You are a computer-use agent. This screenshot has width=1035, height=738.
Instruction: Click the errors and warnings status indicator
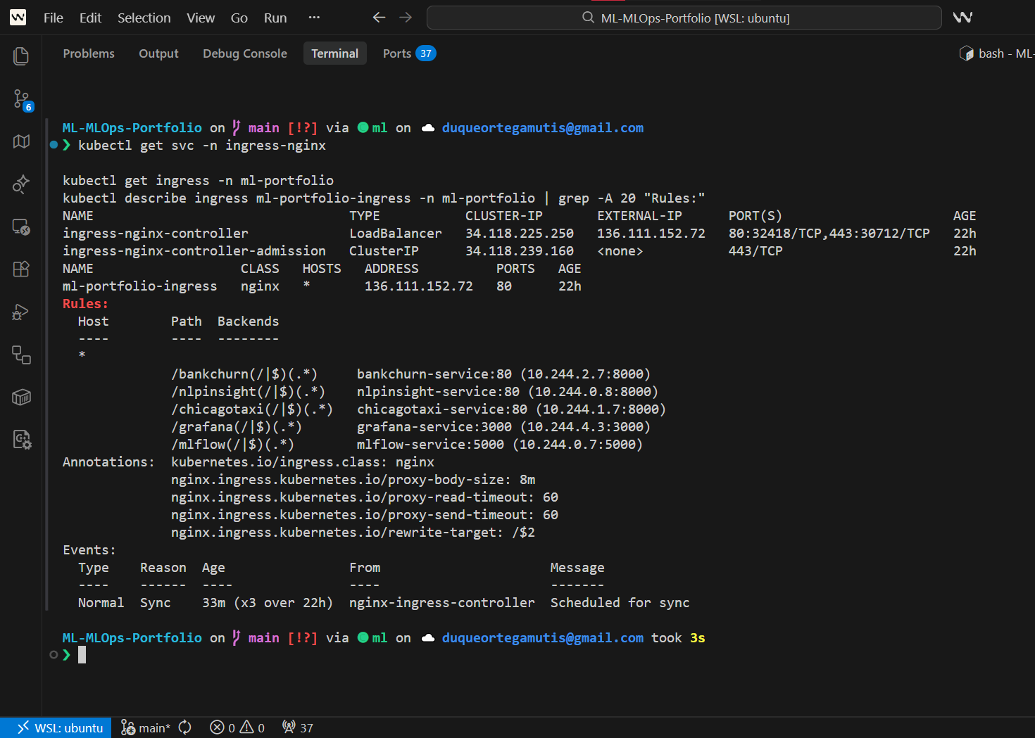pos(237,727)
